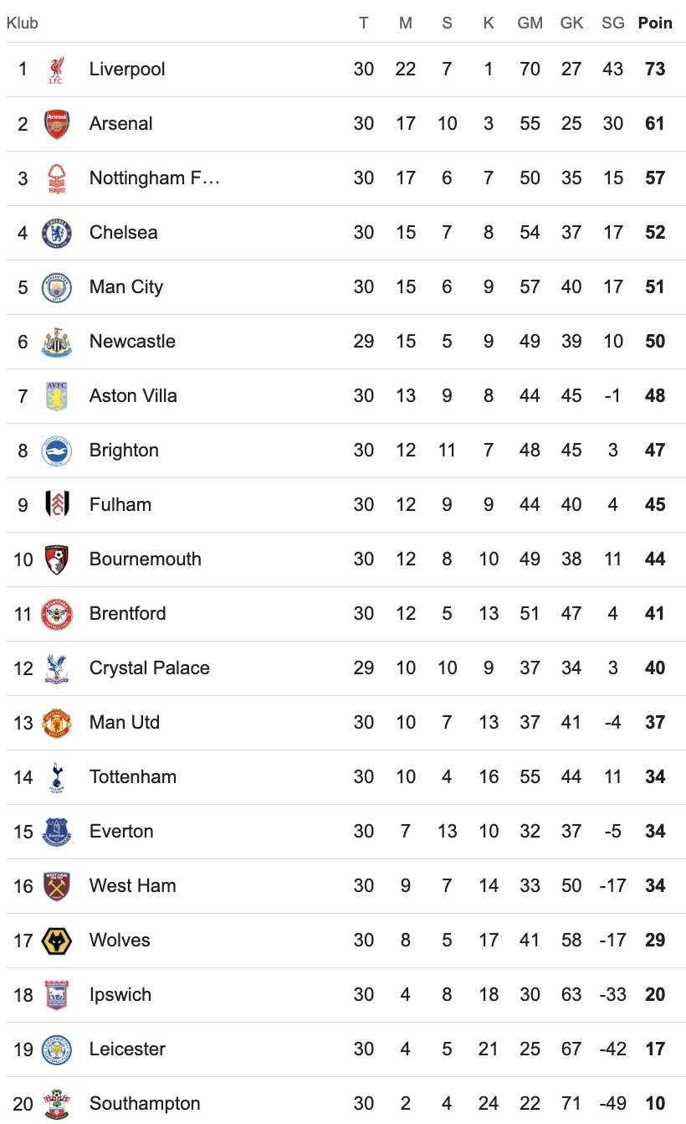This screenshot has width=686, height=1124.
Task: Click the Liverpool club crest icon
Action: point(57,70)
